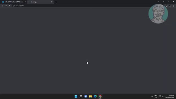
Task: Open Windows Search from the taskbar
Action: click(x=81, y=97)
